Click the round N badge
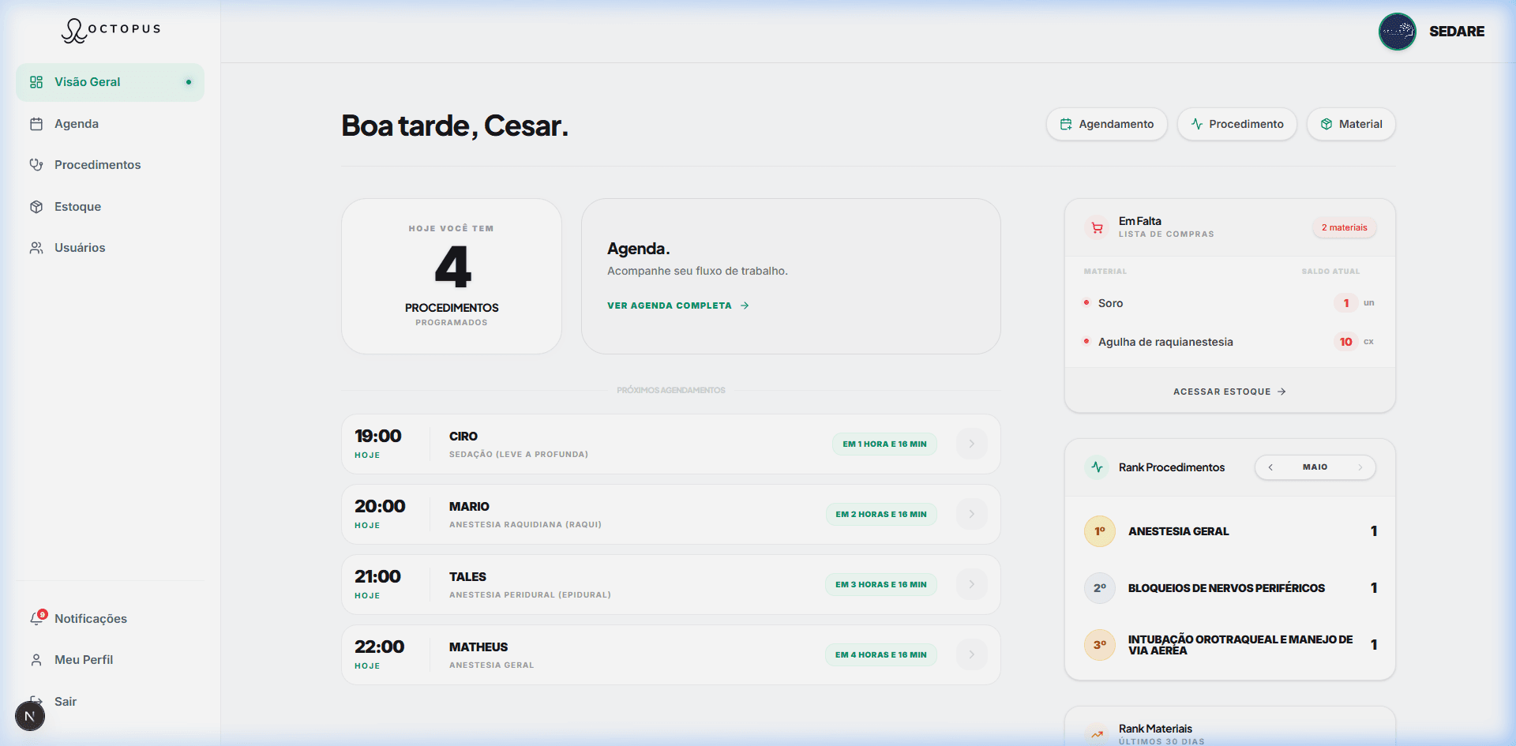The image size is (1516, 746). click(x=30, y=716)
